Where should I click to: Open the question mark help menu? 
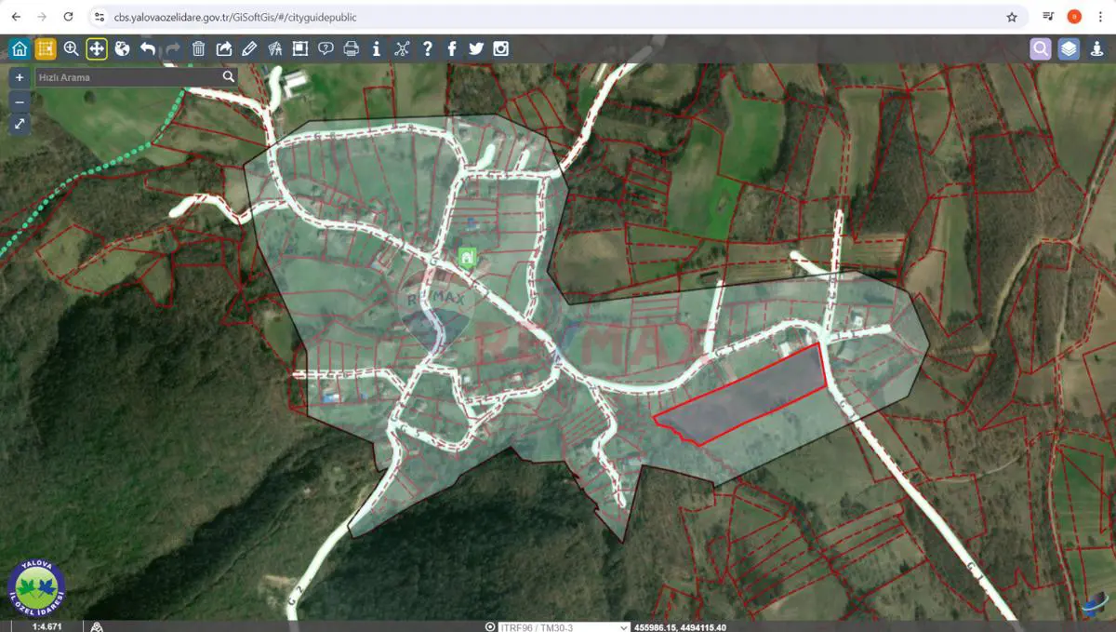(427, 48)
